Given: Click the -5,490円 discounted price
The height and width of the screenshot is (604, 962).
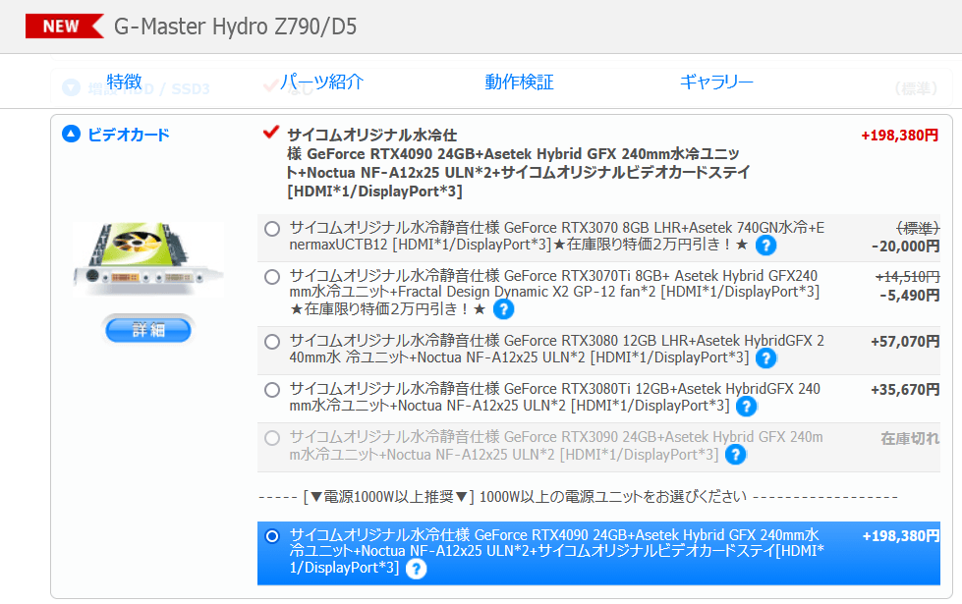Looking at the screenshot, I should click(x=909, y=295).
